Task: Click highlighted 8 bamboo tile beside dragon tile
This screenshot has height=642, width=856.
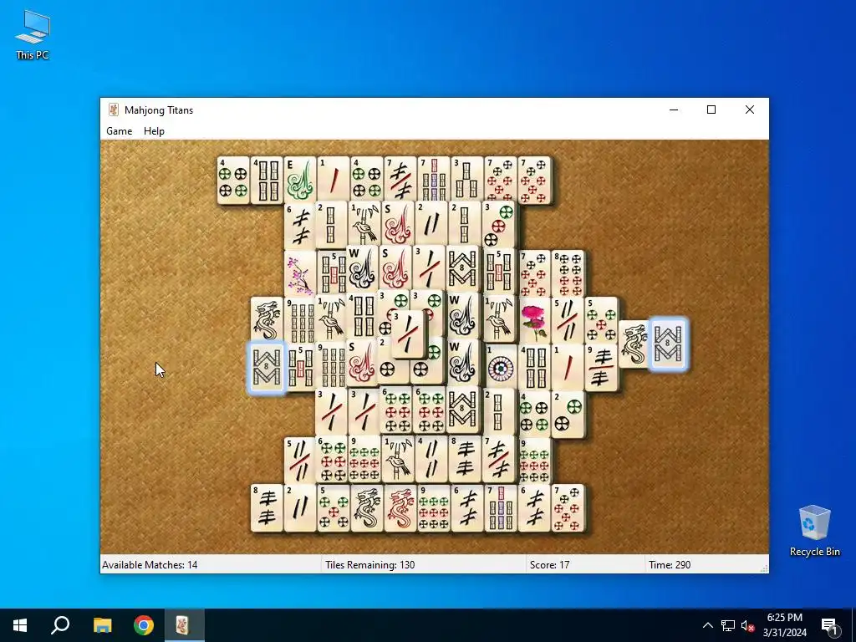Action: pyautogui.click(x=669, y=344)
